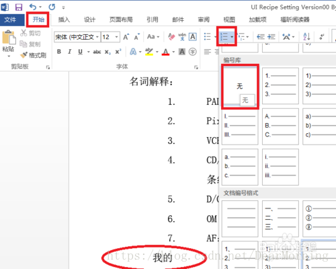Toggle character shading icon
Screen dimensions: 336x269
(182, 52)
